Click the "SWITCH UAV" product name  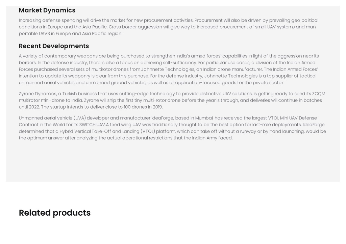pos(92,125)
